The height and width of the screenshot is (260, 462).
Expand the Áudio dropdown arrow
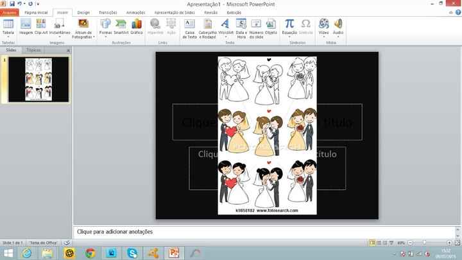pos(338,37)
